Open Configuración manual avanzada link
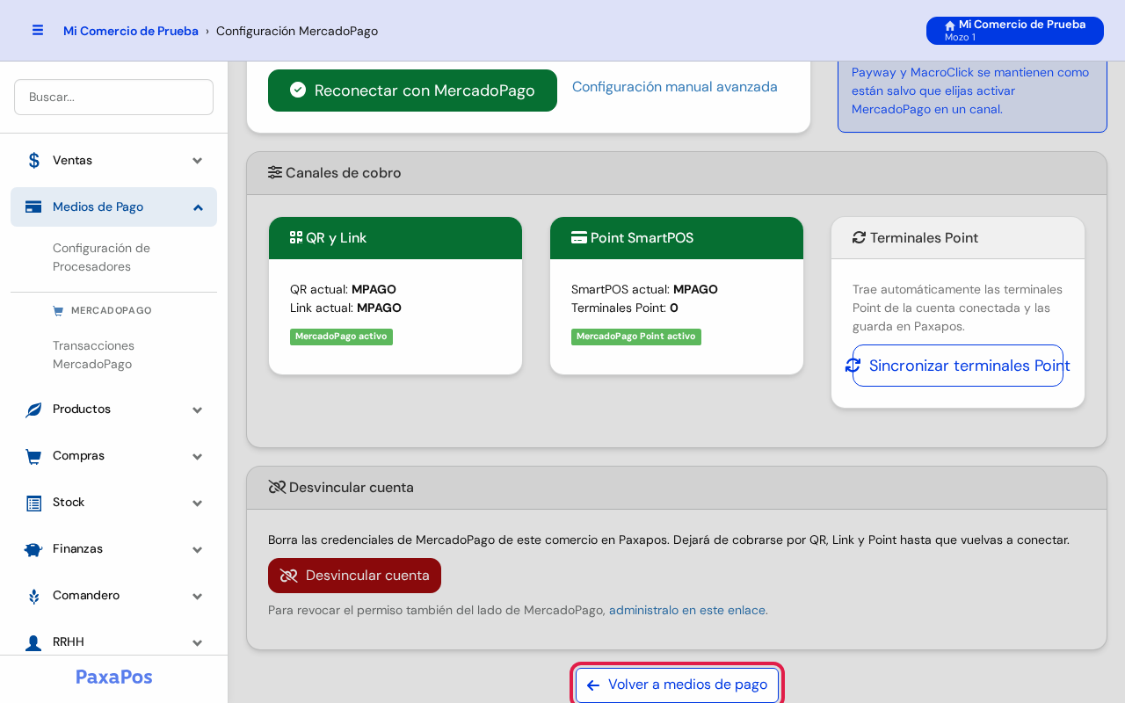1125x703 pixels. click(x=675, y=87)
